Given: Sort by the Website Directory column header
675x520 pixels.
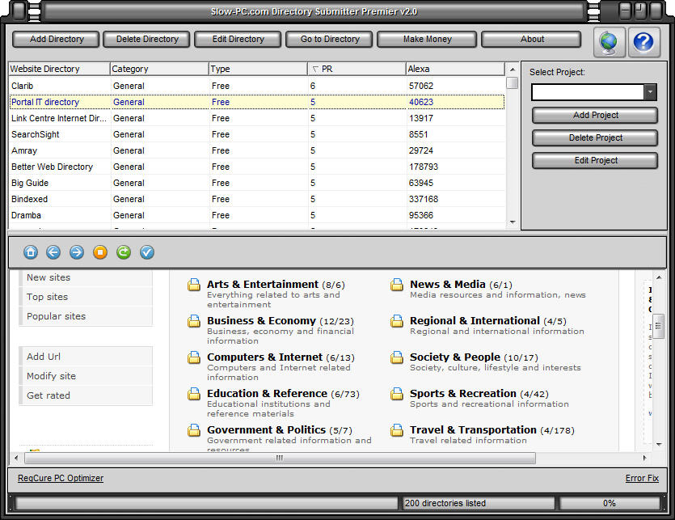Looking at the screenshot, I should click(59, 69).
